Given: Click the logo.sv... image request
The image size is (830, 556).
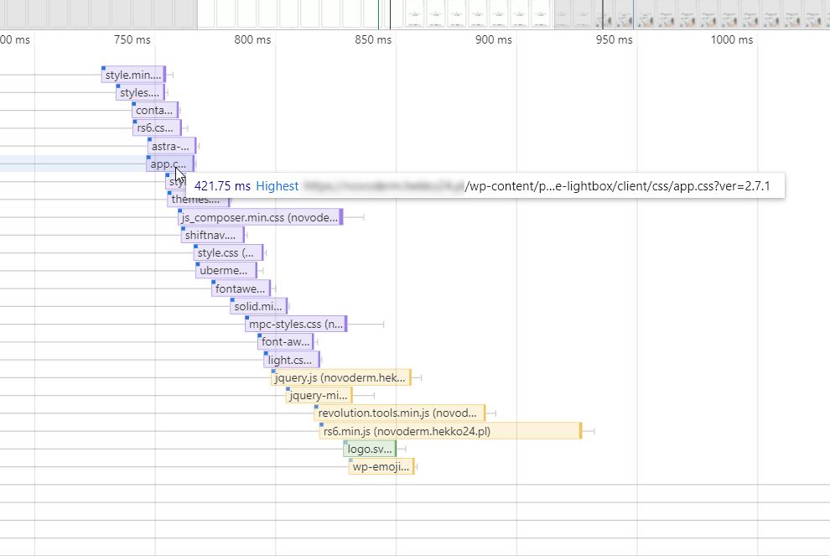Looking at the screenshot, I should [x=370, y=449].
